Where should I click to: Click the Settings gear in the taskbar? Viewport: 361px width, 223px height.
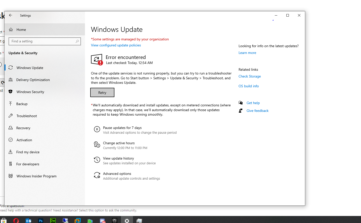pyautogui.click(x=127, y=220)
